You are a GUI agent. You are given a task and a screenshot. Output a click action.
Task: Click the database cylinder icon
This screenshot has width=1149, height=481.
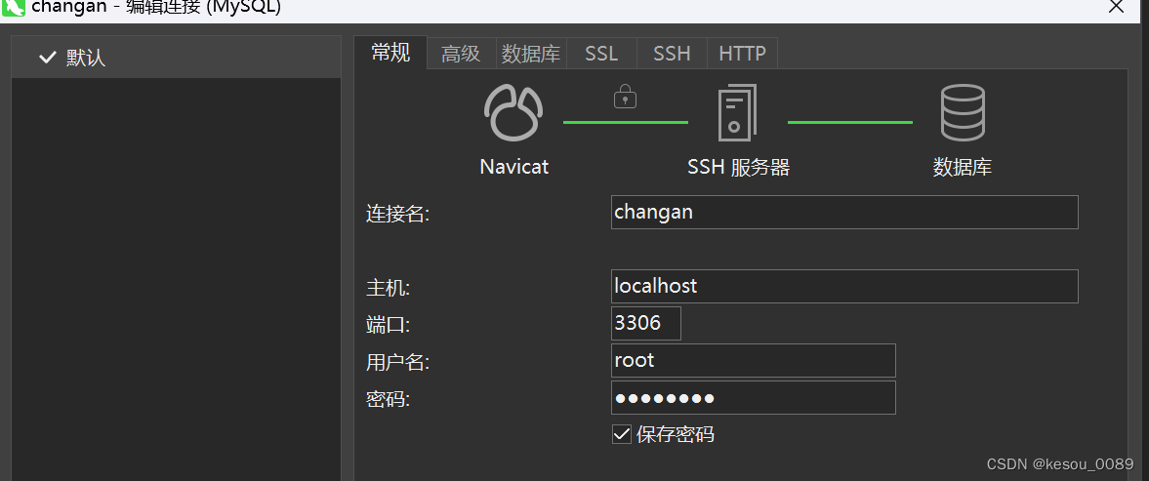963,113
